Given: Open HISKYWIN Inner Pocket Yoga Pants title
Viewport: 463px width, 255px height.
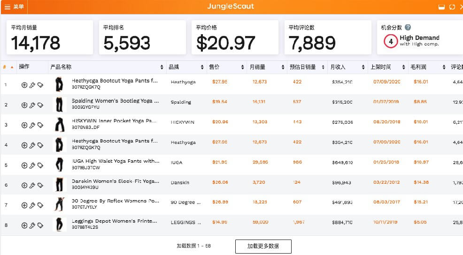Looking at the screenshot, I should 114,120.
